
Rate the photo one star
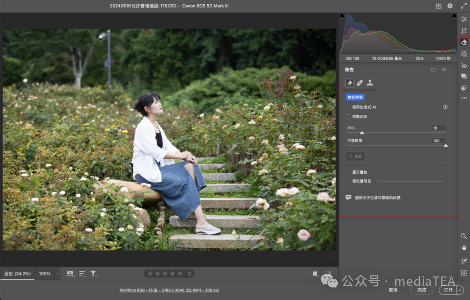tap(150, 273)
